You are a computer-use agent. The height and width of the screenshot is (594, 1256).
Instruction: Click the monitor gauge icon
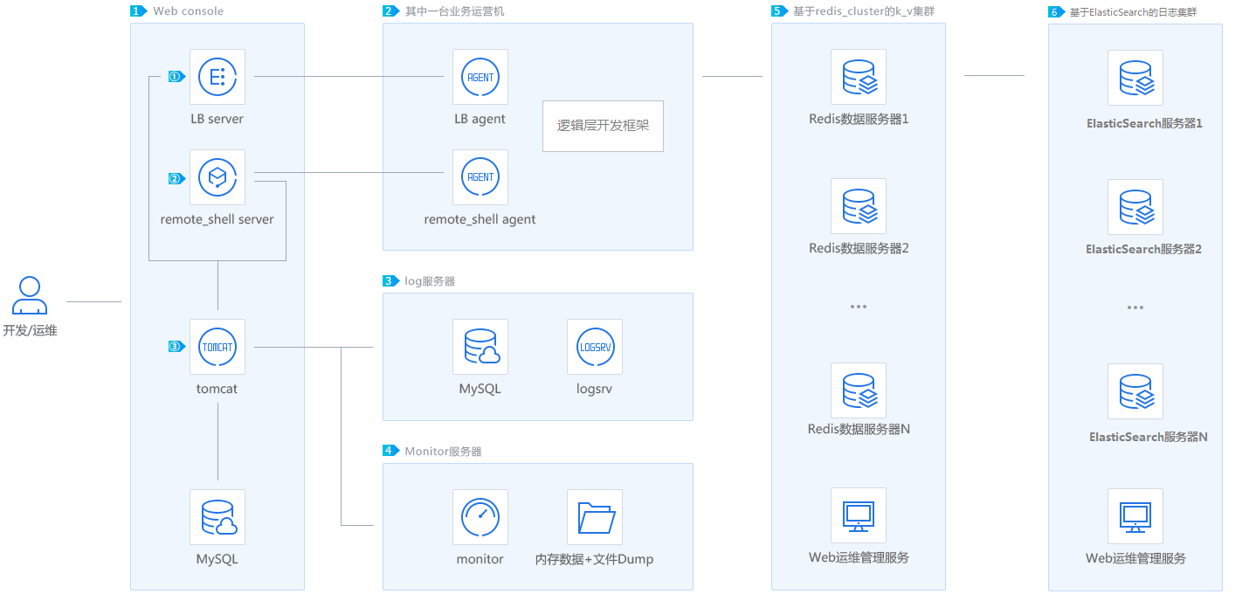coord(480,517)
